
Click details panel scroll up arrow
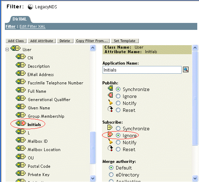pyautogui.click(x=195, y=48)
